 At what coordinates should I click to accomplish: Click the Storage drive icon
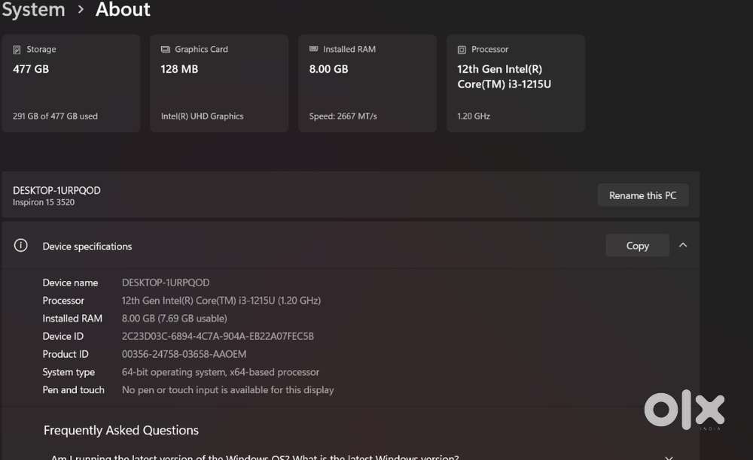pos(17,50)
